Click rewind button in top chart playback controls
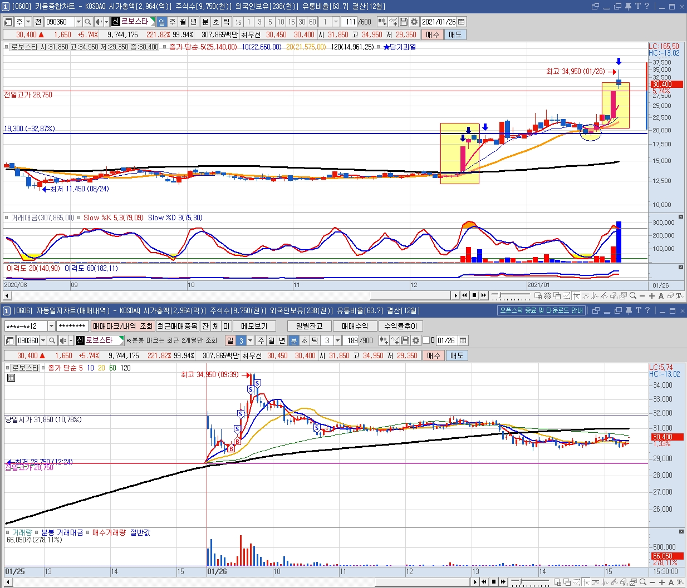 click(x=464, y=295)
